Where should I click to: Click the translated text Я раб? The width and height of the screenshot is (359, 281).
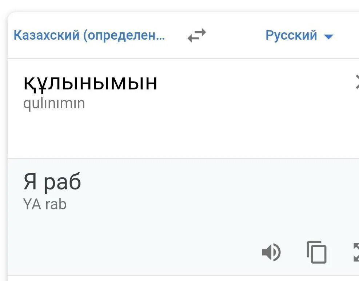coord(52,182)
